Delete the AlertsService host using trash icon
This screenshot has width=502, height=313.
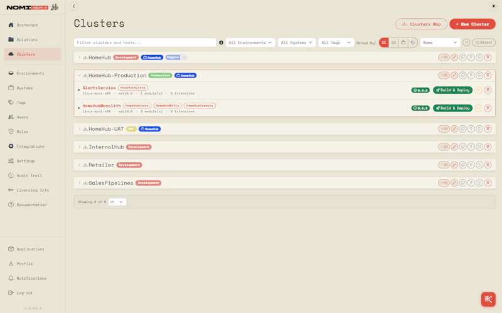488,90
